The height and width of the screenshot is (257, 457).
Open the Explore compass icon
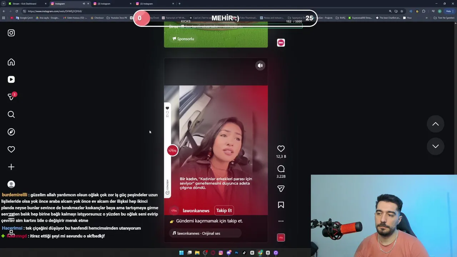tap(11, 132)
